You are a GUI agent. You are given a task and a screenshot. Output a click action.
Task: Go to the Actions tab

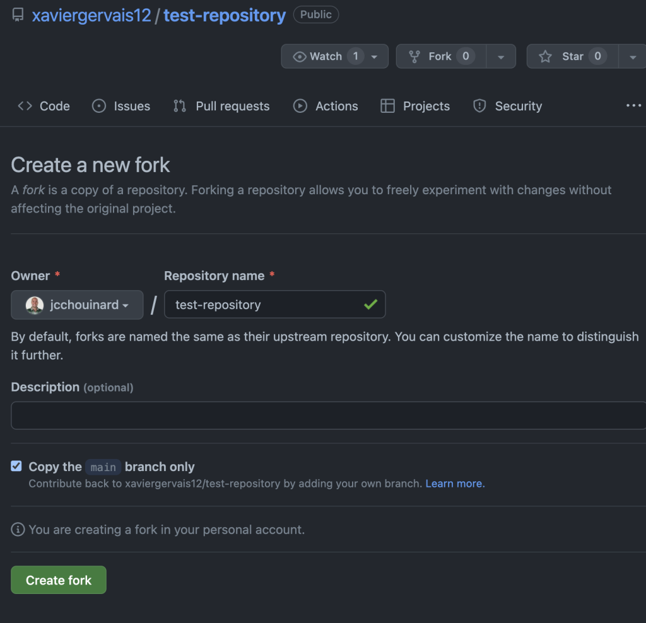[x=326, y=106]
